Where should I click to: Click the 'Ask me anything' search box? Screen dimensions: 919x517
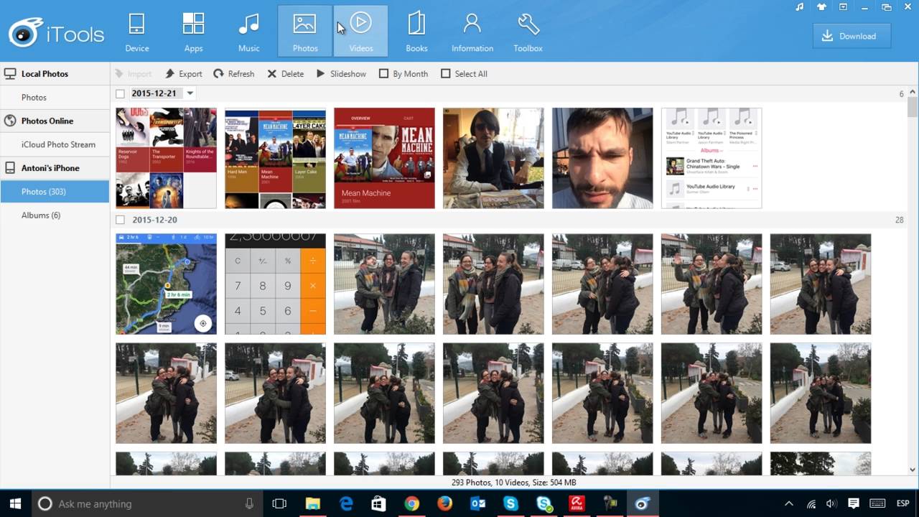(x=147, y=503)
